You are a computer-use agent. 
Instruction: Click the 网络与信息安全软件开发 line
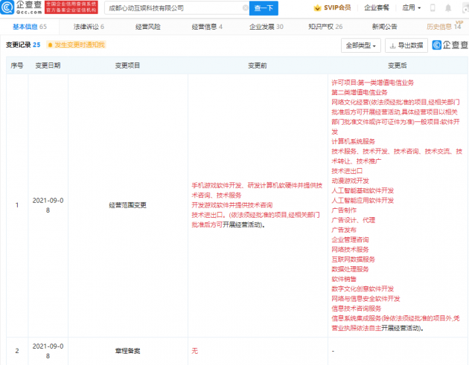366,299
